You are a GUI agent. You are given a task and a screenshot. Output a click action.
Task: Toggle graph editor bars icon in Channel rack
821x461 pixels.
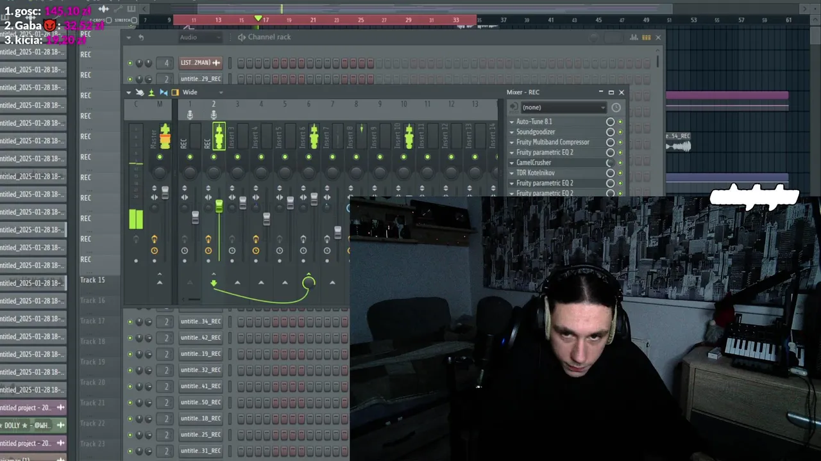pos(634,37)
